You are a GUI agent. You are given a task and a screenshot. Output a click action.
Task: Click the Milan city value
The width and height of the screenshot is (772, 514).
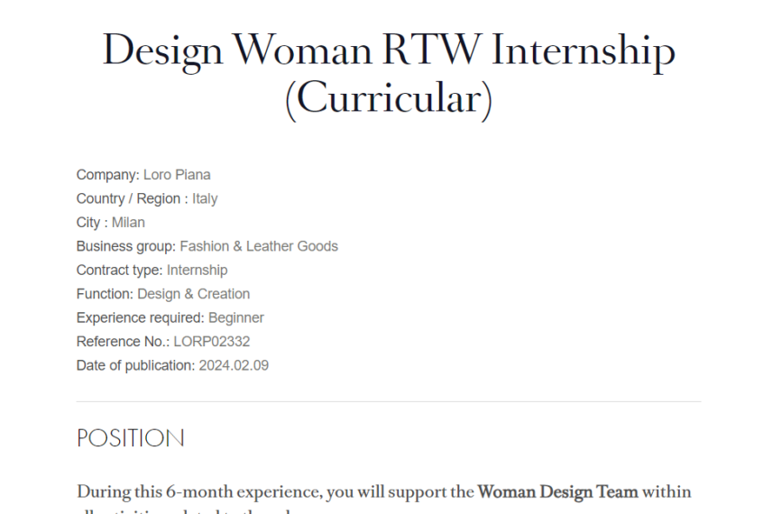pyautogui.click(x=128, y=223)
